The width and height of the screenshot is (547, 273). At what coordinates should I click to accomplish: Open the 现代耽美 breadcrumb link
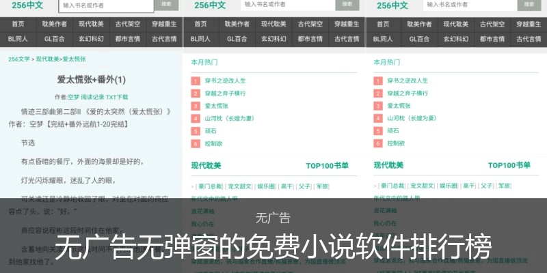pos(47,59)
